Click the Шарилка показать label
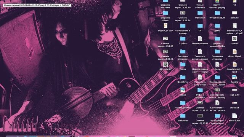 165,6
